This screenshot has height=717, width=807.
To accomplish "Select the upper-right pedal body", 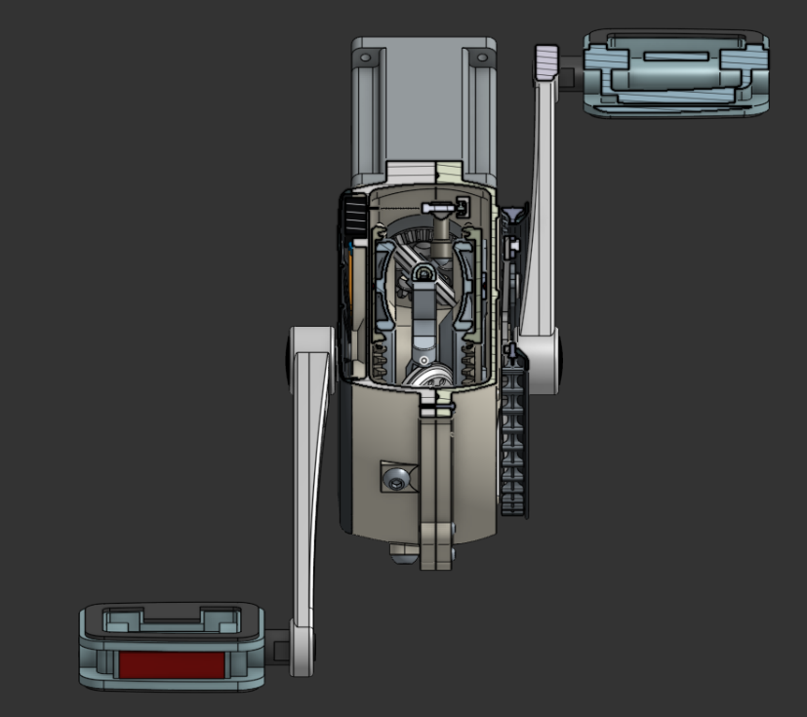I will [x=676, y=73].
